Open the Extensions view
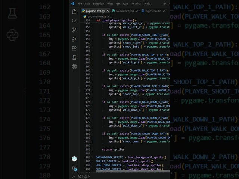The height and width of the screenshot is (179, 239). pos(74,48)
